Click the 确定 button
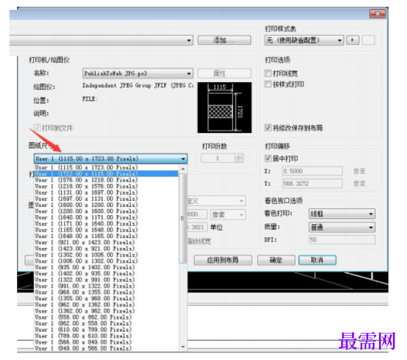Viewport: 407px width, 360px height. pos(276,260)
